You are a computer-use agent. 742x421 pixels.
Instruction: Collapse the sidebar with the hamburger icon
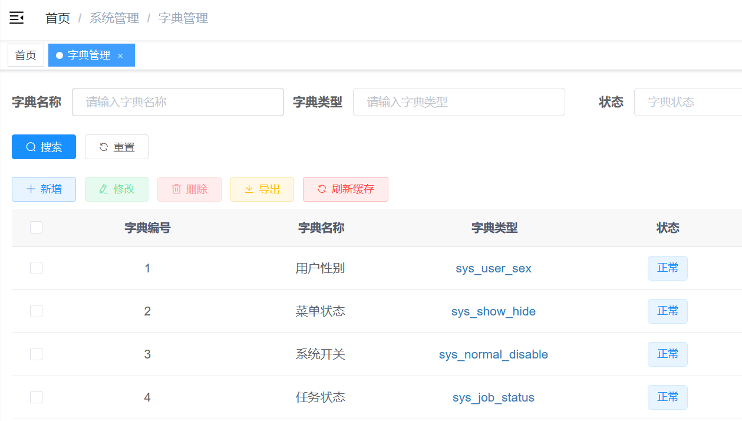pos(17,18)
